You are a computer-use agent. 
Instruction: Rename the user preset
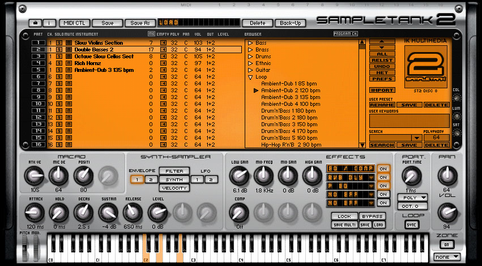(x=382, y=105)
